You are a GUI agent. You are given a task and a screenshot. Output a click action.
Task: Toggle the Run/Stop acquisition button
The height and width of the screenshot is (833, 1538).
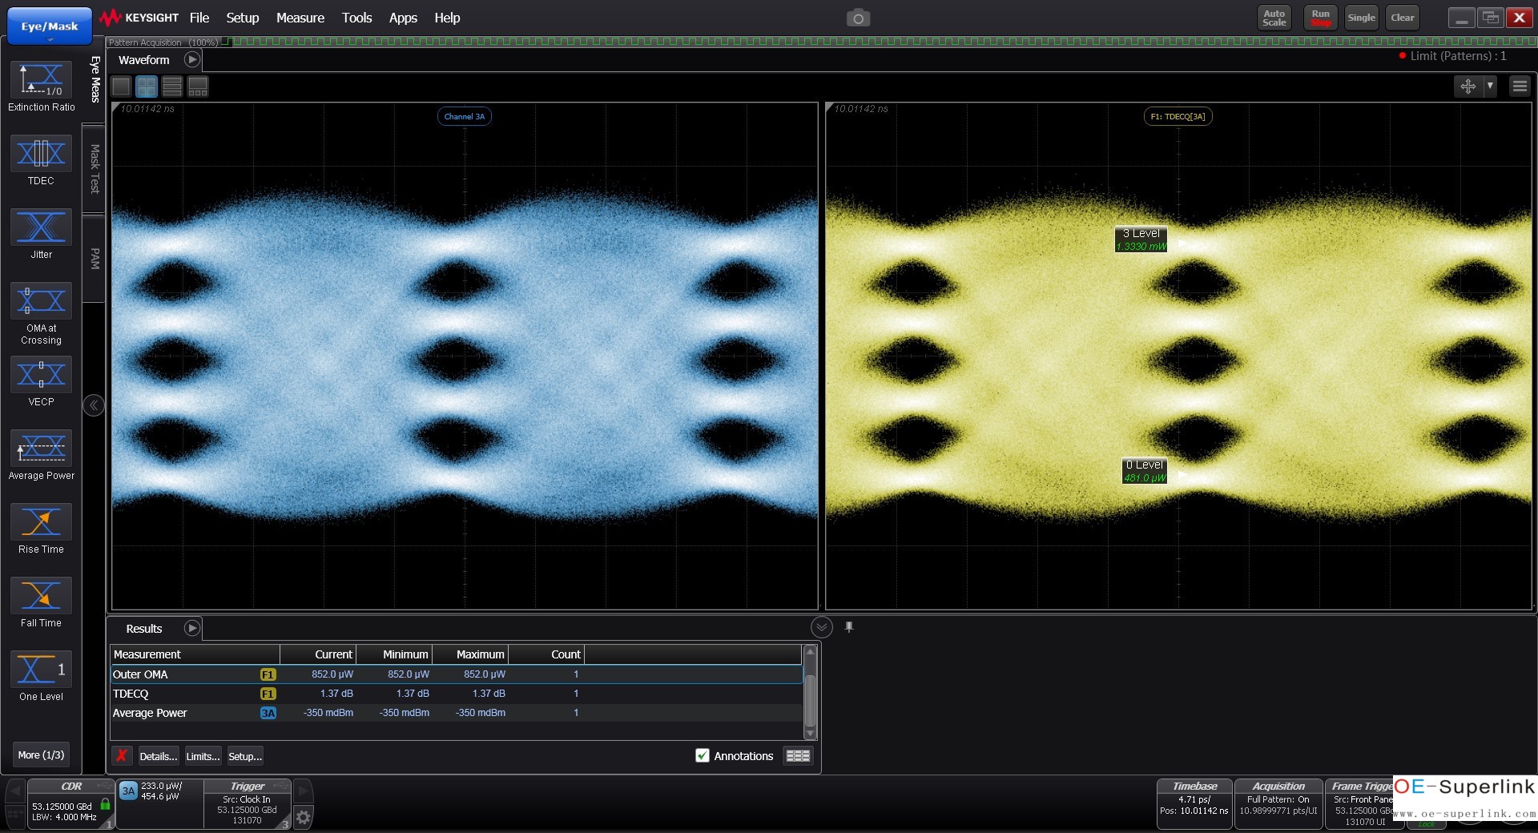(x=1320, y=18)
